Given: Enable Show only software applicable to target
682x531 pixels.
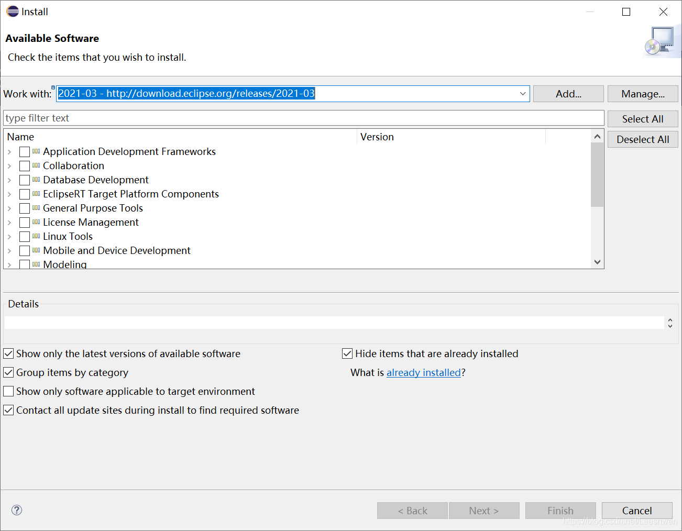Looking at the screenshot, I should pos(8,391).
